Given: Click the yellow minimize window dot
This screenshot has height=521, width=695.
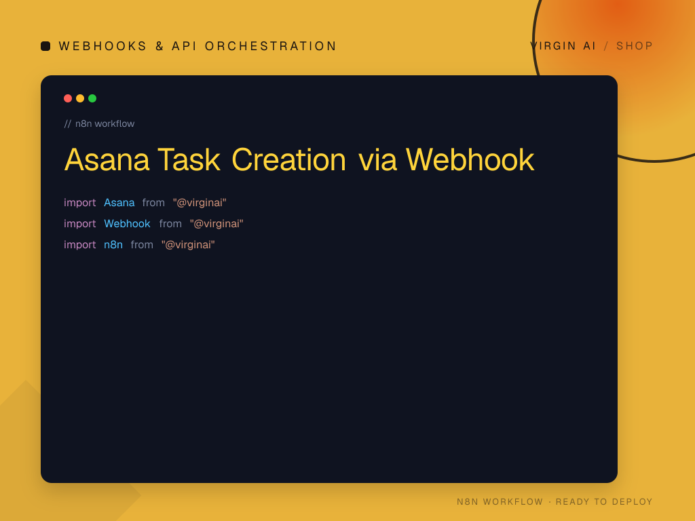Looking at the screenshot, I should 80,98.
